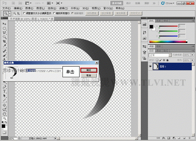Select the Healing Brush tool
Image resolution: width=196 pixels, height=141 pixels.
pos(4,51)
